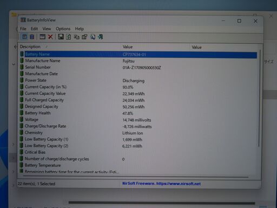This screenshot has width=277, height=208.
Task: Click the Fujitsu manufacturer value
Action: pos(128,61)
